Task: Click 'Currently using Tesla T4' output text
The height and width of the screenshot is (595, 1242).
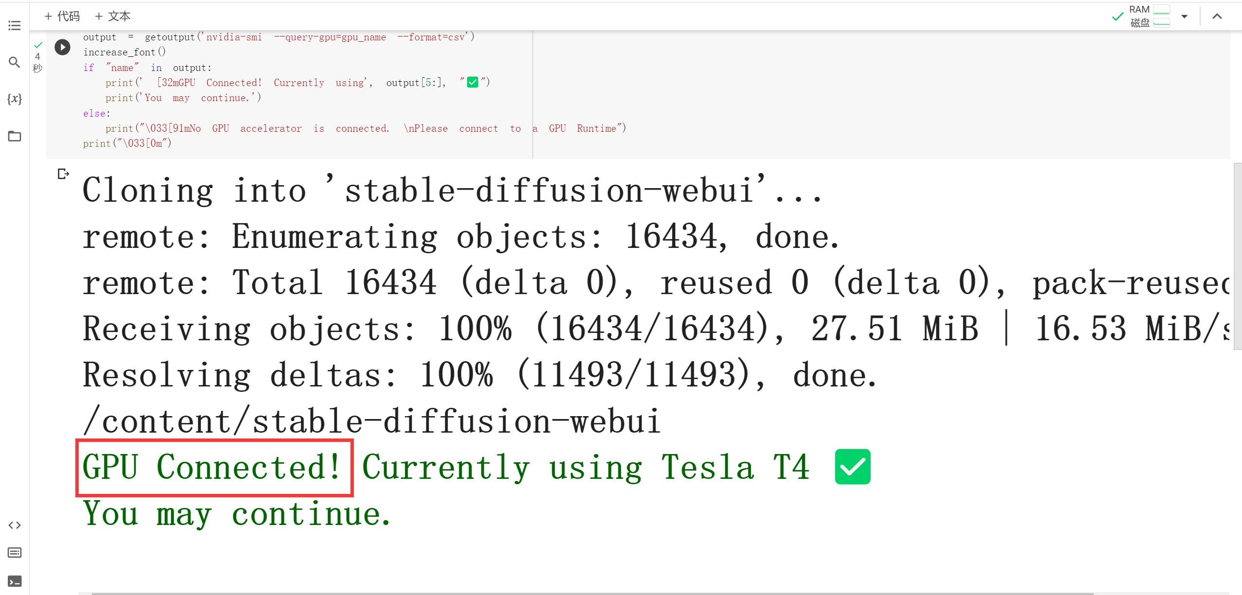Action: [x=586, y=468]
